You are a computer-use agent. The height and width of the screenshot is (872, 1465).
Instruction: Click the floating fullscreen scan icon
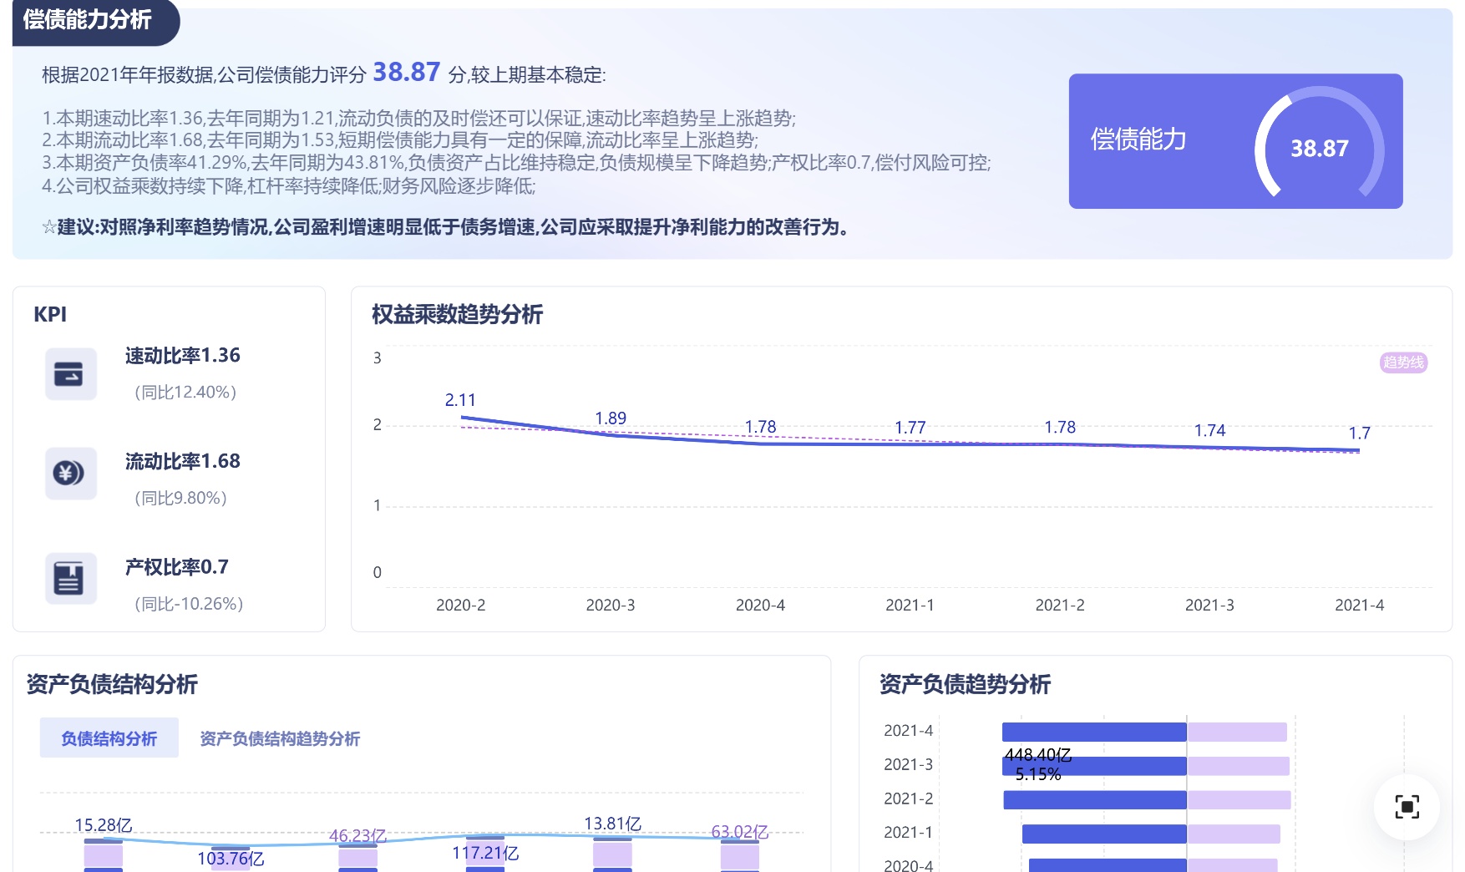[1407, 806]
